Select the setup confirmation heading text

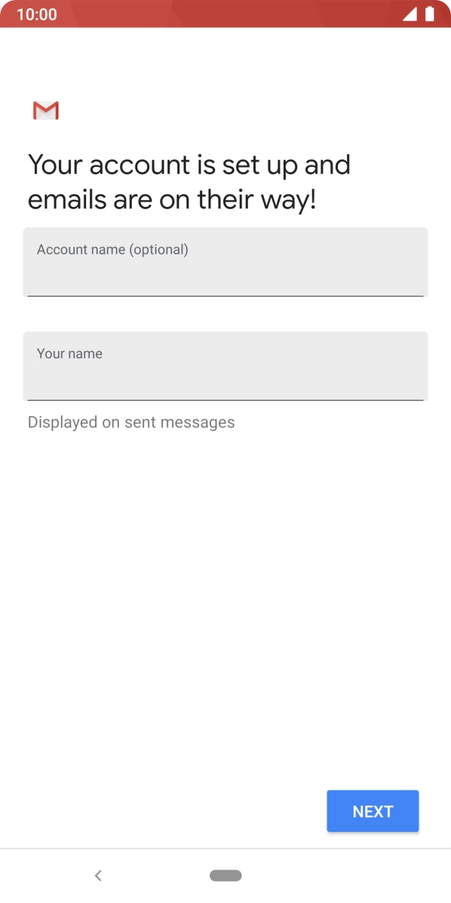(189, 181)
